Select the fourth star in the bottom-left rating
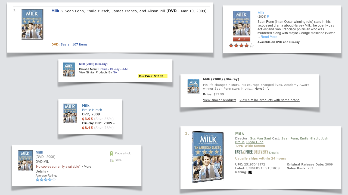Viewport: 348px width, 195px height. coord(50,179)
